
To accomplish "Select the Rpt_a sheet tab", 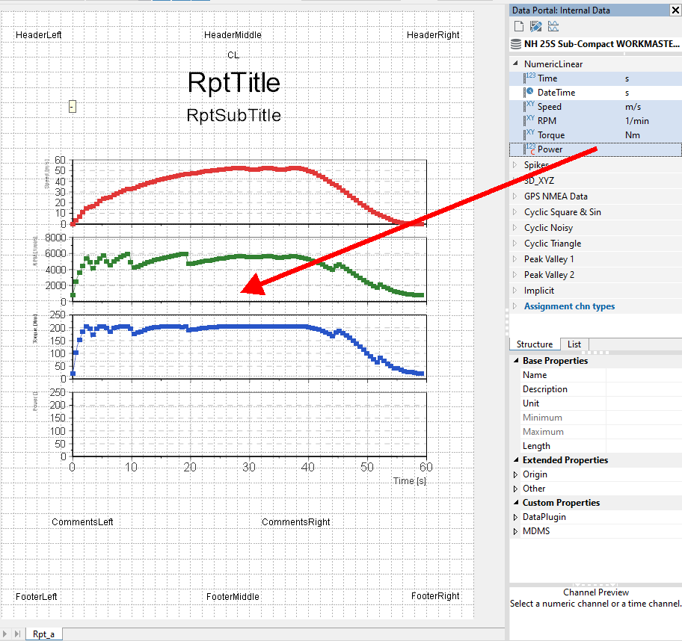I will [43, 634].
